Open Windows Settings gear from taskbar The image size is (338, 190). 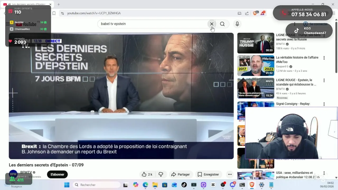coord(261,185)
